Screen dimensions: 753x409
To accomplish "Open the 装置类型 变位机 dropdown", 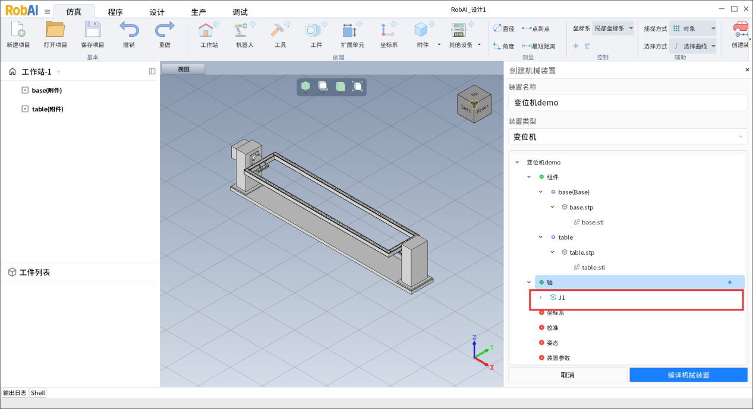I will pyautogui.click(x=628, y=137).
